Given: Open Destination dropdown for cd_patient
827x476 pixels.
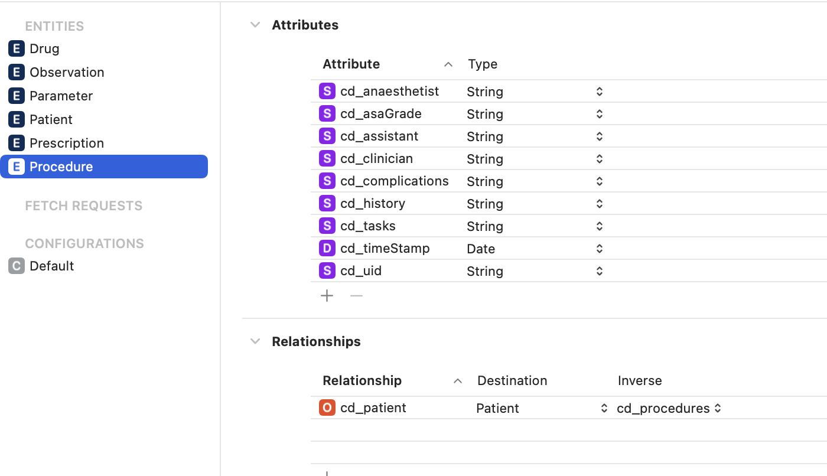Looking at the screenshot, I should point(604,408).
